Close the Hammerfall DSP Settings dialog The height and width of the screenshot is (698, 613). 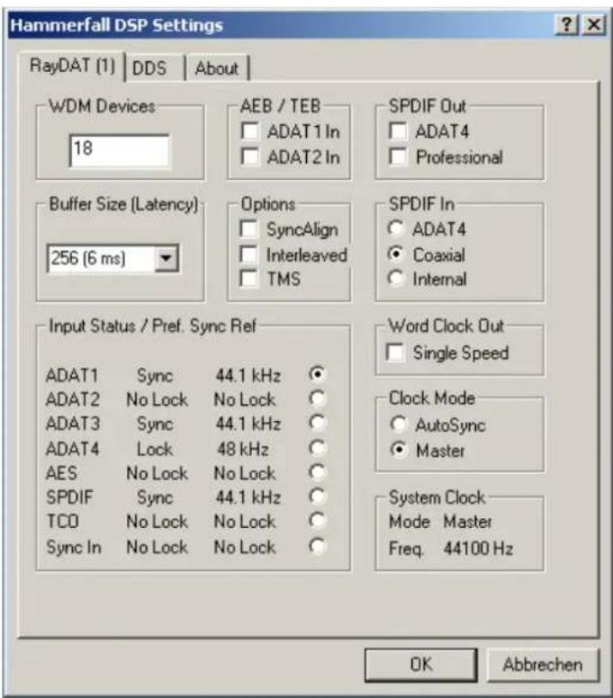click(x=594, y=24)
